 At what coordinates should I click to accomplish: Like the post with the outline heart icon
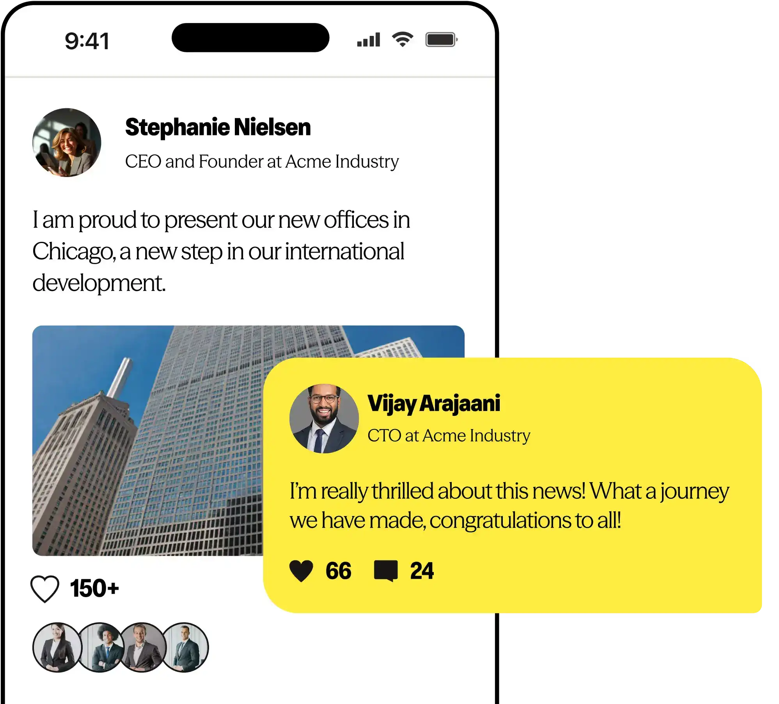tap(45, 589)
